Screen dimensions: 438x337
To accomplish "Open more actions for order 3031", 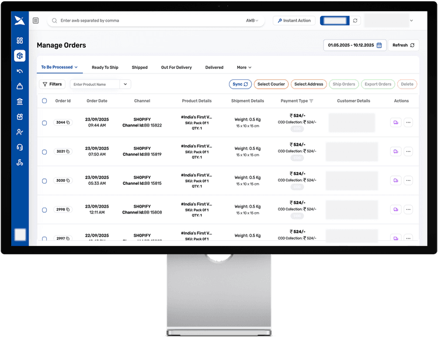I will coord(408,152).
